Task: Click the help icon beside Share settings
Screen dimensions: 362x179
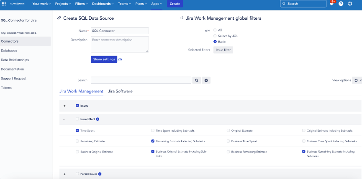Action: click(120, 59)
